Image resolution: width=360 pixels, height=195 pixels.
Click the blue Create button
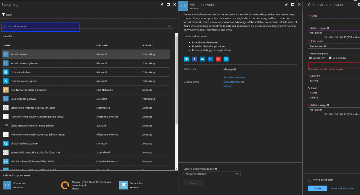pos(318,188)
